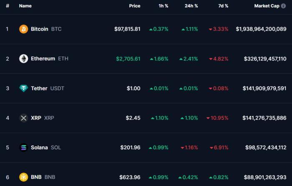This screenshot has height=186, width=292.
Task: Sort by the # rank column header
Action: point(8,6)
